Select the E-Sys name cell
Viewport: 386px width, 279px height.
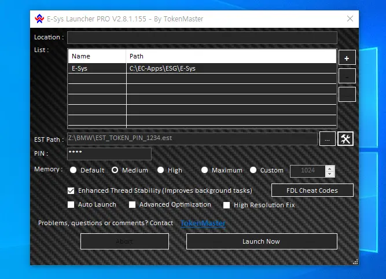point(97,68)
